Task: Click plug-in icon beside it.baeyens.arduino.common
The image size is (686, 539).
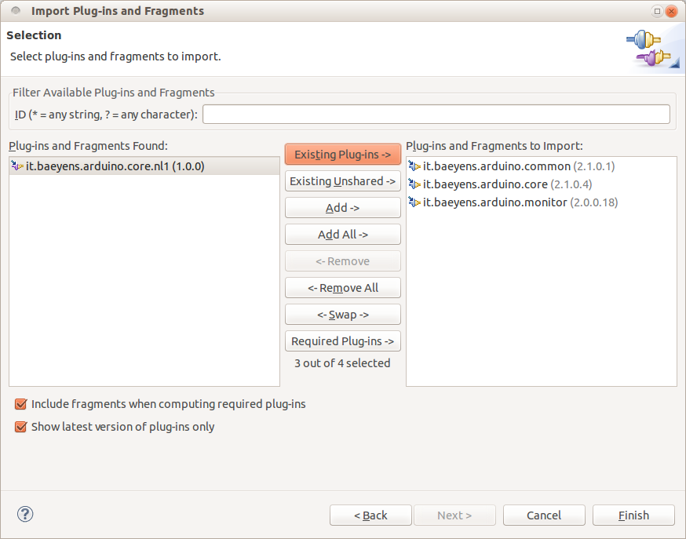Action: point(414,166)
